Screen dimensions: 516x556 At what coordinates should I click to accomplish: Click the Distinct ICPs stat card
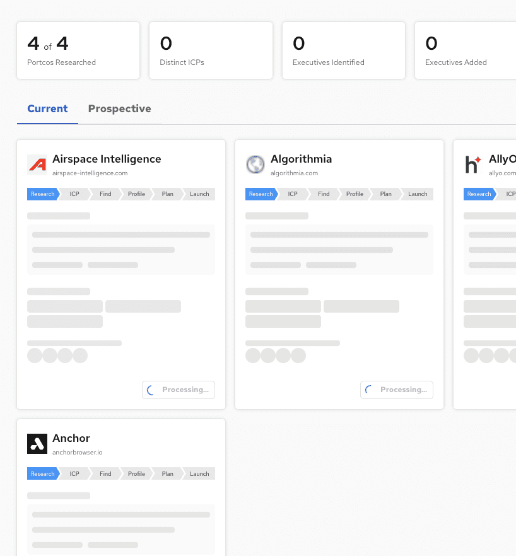pos(211,50)
